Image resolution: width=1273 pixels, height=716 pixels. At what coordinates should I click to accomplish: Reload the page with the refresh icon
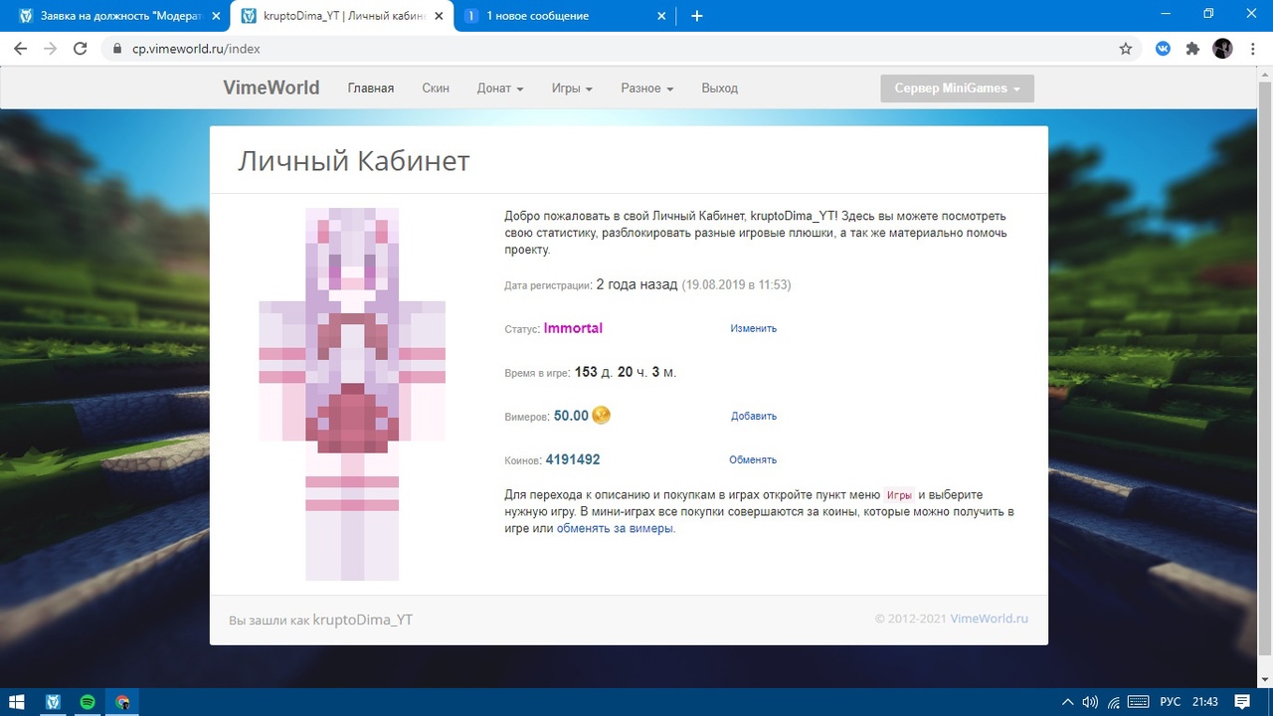click(x=82, y=48)
